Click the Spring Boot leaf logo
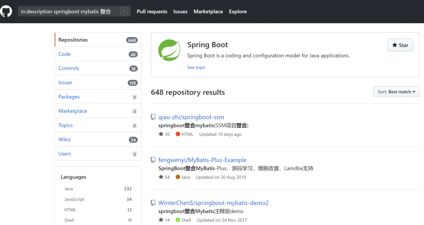This screenshot has height=225, width=424. [169, 50]
